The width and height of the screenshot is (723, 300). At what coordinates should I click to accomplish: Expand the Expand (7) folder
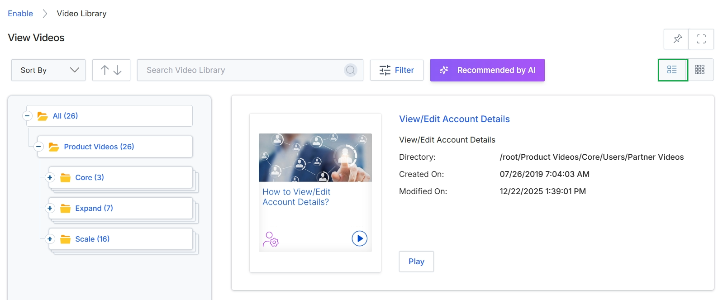(50, 208)
